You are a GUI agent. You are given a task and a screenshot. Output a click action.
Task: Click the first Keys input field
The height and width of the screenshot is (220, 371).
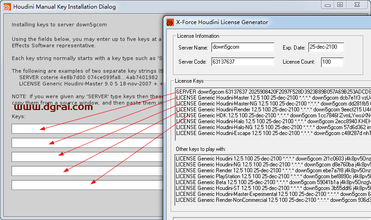coord(87,129)
